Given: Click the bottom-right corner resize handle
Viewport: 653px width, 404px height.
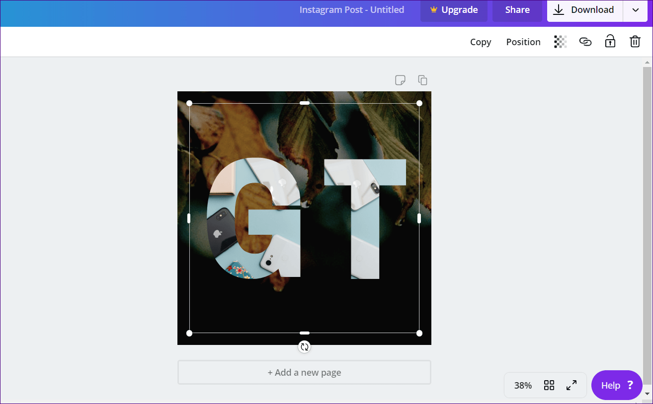Looking at the screenshot, I should (419, 333).
